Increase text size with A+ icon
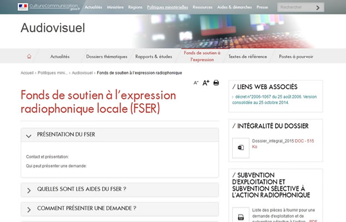 pyautogui.click(x=206, y=83)
